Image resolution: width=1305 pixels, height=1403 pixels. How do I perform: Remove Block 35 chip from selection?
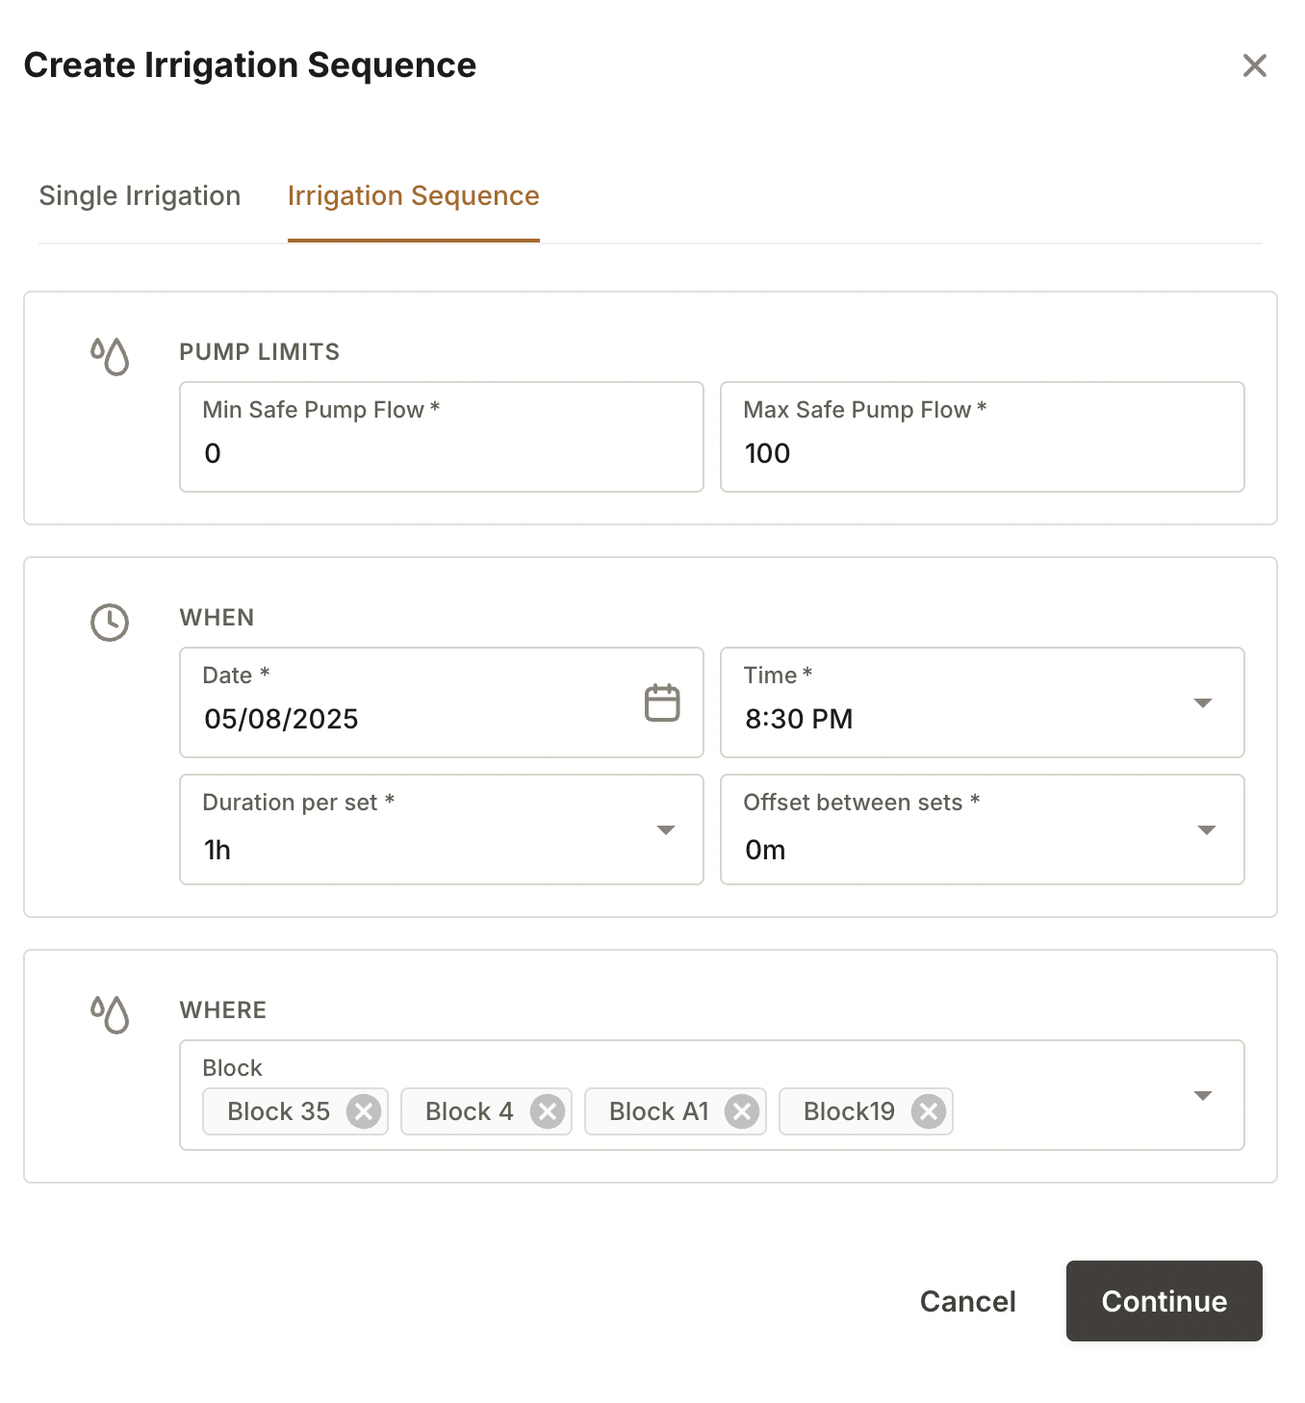click(364, 1111)
